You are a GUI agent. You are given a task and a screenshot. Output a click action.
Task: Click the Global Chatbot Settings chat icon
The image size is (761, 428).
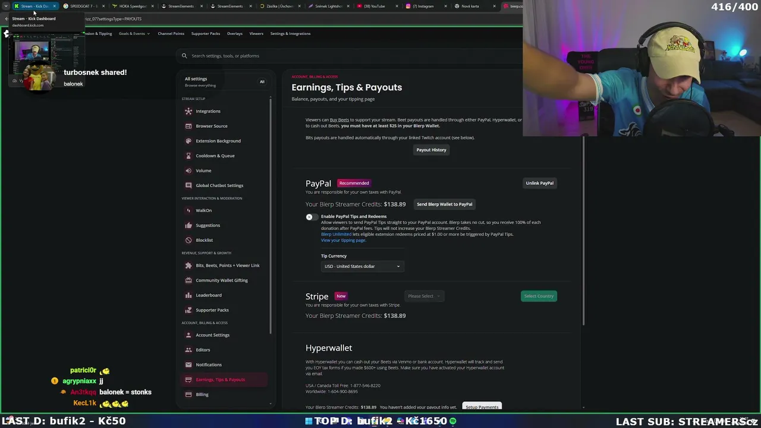tap(188, 185)
